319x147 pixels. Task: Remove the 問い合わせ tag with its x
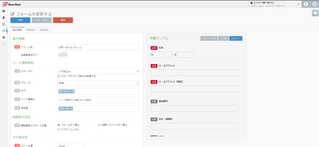(x=73, y=91)
